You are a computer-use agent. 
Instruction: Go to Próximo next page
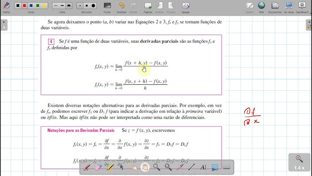[171, 7]
